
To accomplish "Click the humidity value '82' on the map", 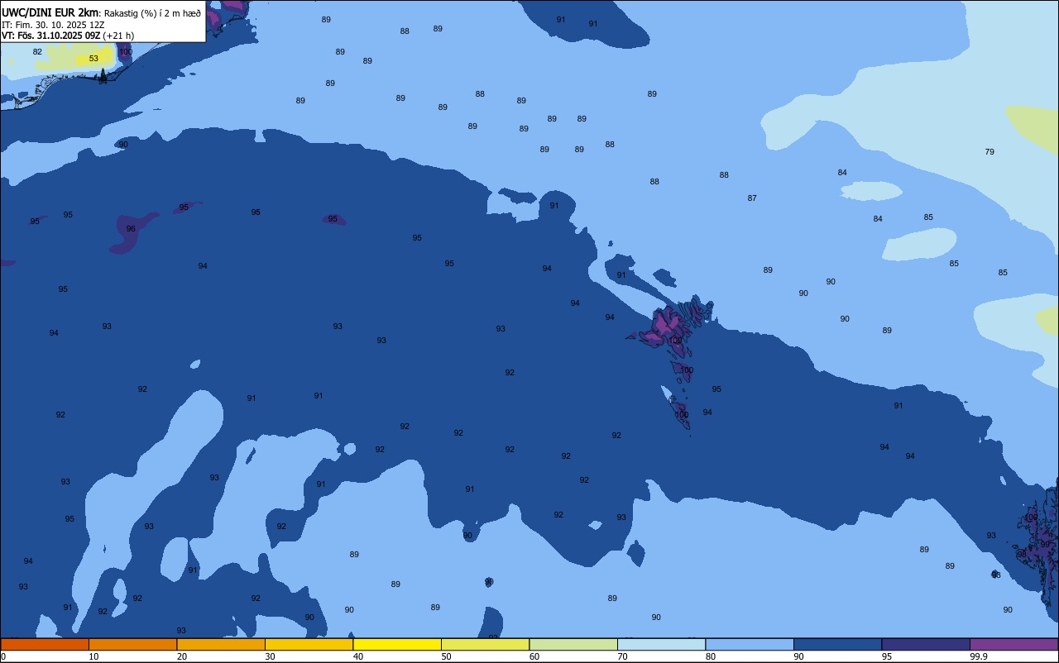I will (37, 52).
